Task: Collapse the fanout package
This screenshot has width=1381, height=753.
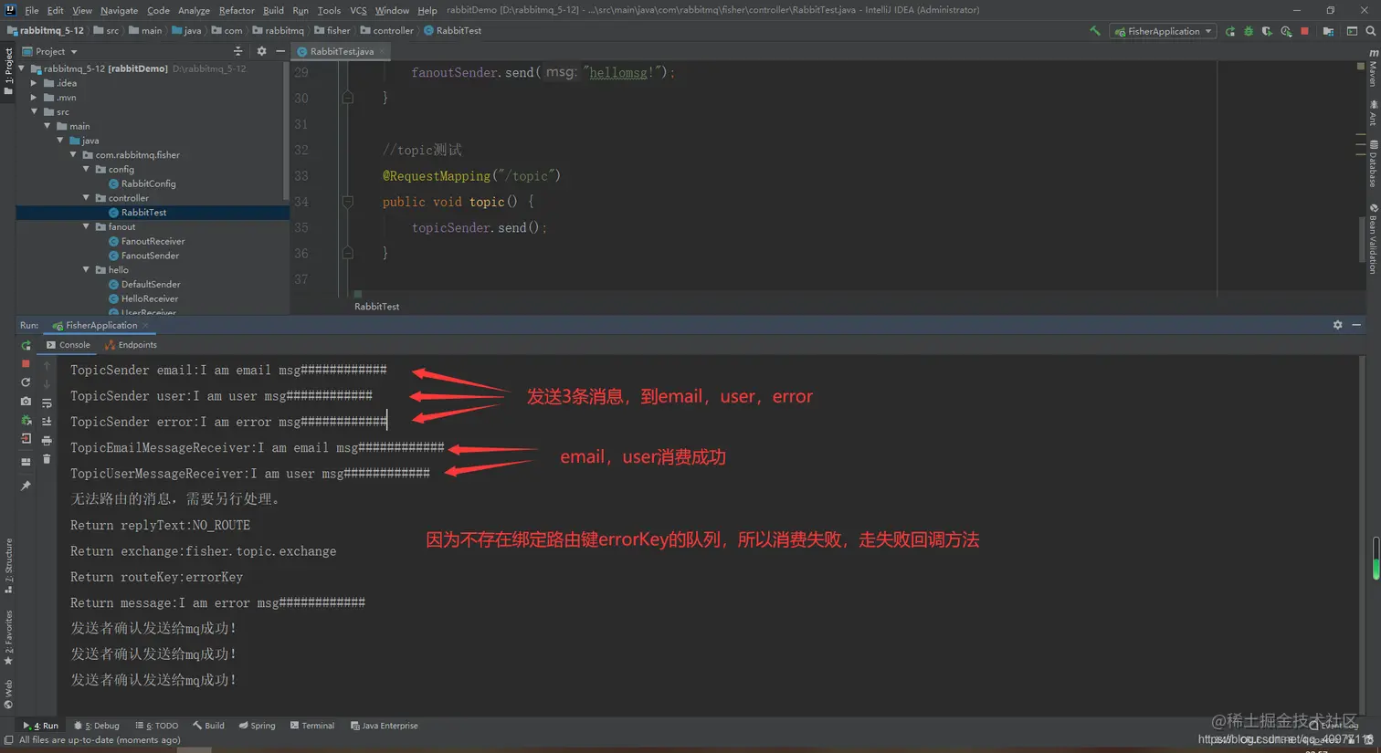Action: [87, 226]
